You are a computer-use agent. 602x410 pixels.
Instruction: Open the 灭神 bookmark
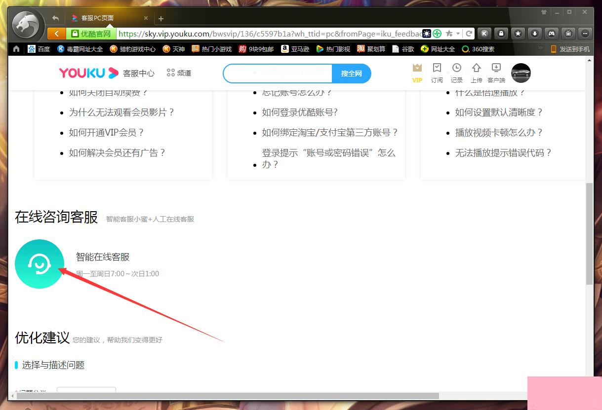coord(174,49)
